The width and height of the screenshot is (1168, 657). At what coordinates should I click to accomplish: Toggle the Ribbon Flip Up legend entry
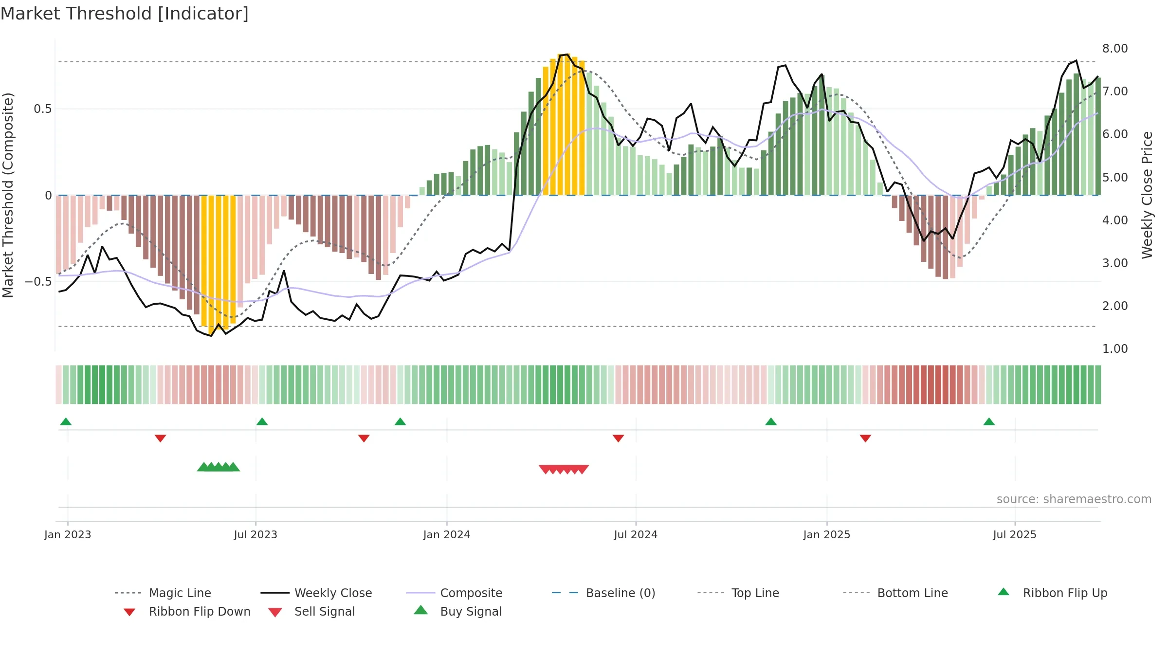pos(1052,593)
